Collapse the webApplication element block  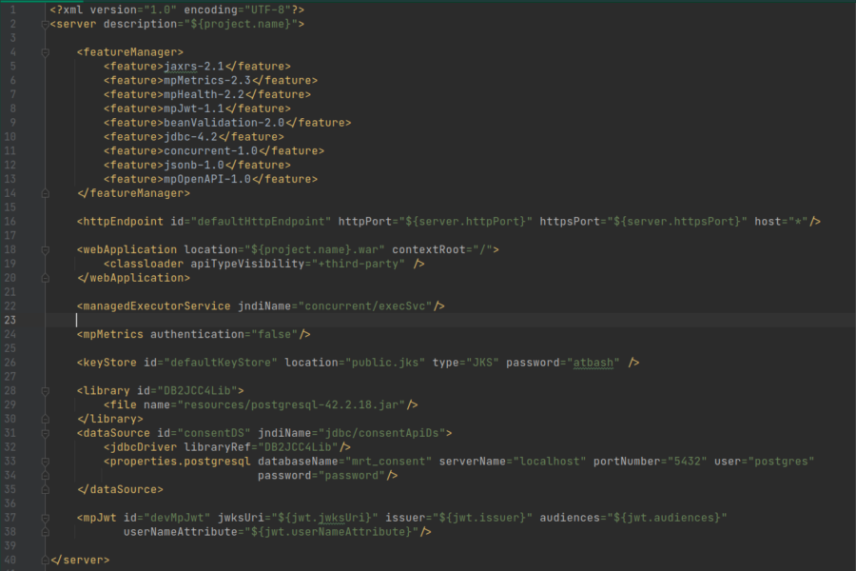(x=44, y=249)
